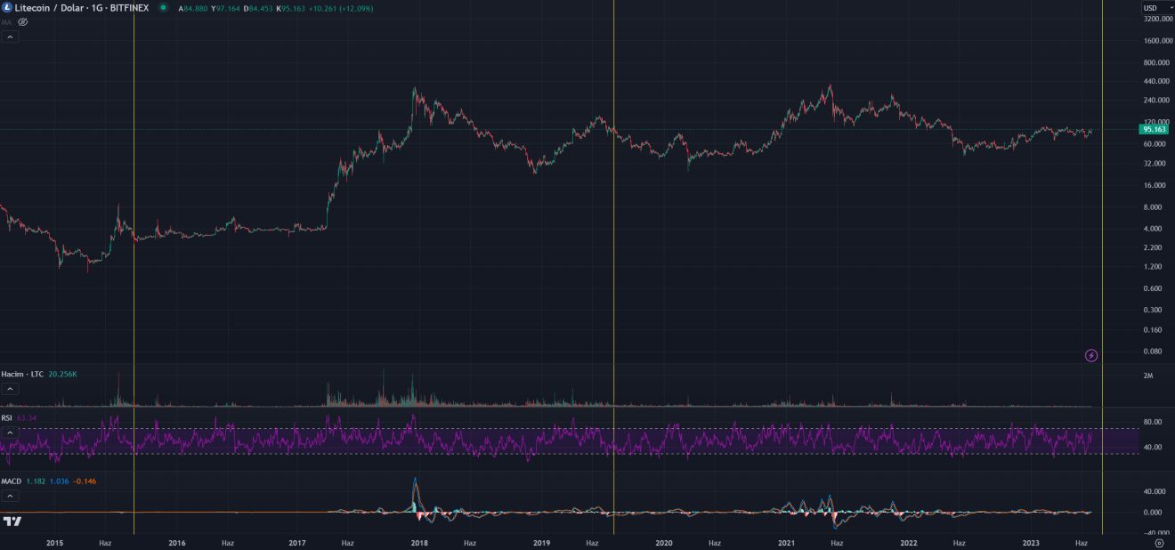Open the USD currency dropdown
The height and width of the screenshot is (550, 1175).
coord(1156,7)
